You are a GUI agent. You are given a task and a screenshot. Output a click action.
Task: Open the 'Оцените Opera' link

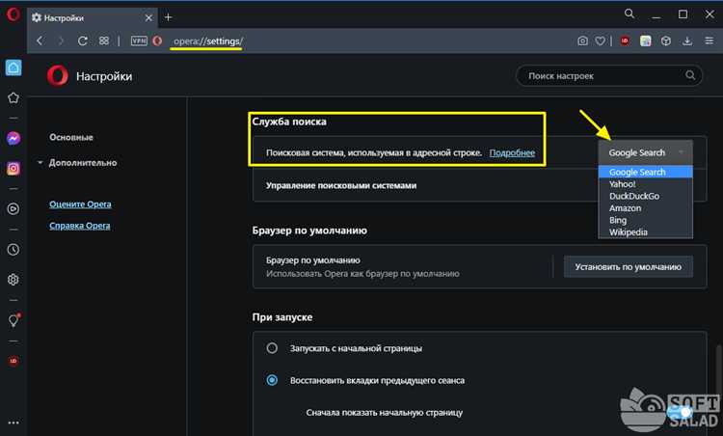(x=80, y=204)
